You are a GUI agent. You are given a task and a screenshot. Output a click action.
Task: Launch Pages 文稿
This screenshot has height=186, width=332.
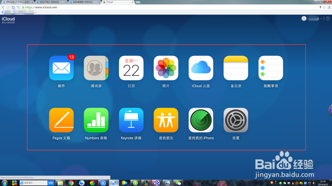click(61, 120)
